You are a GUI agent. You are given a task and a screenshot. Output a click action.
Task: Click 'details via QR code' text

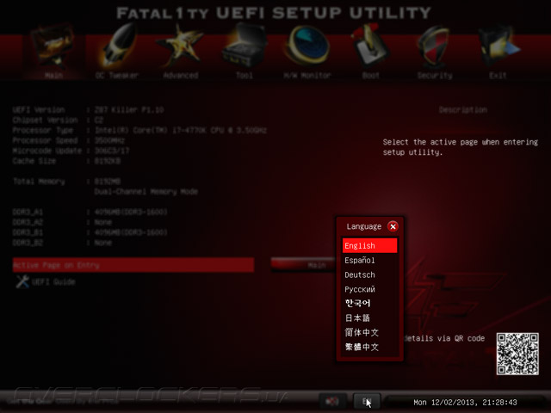[x=444, y=338]
